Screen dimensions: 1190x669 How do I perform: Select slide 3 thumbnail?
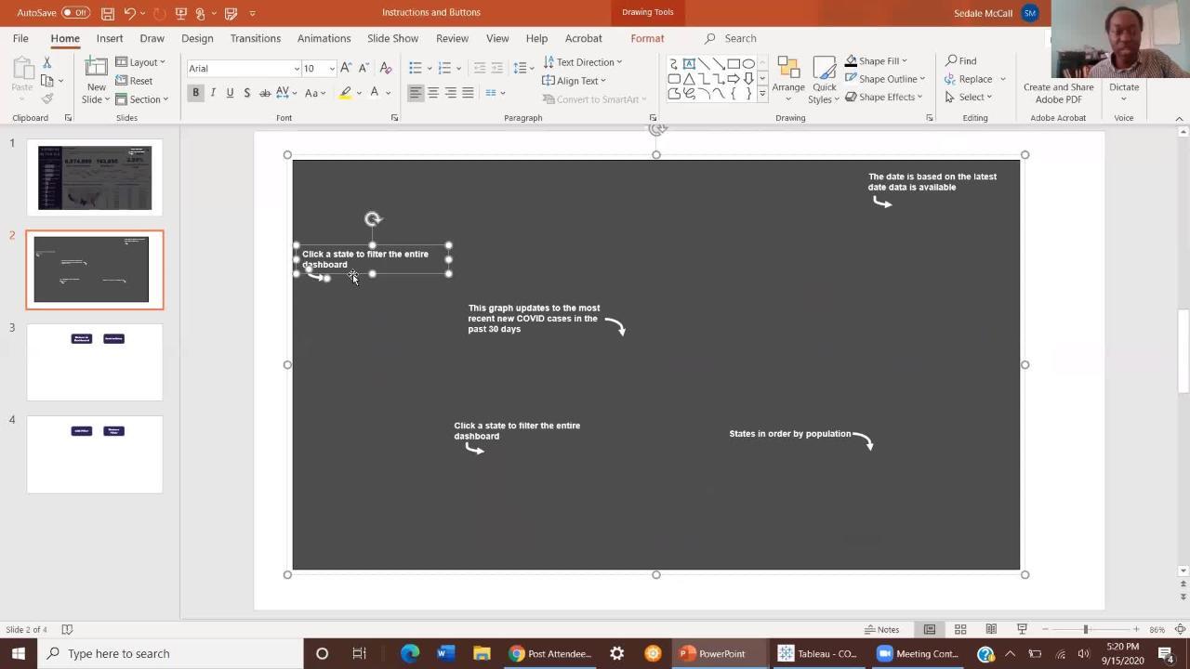click(x=95, y=361)
